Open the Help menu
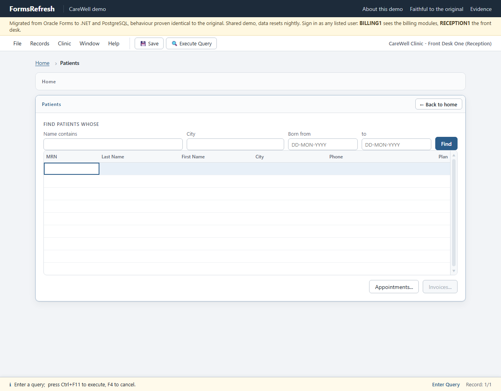Viewport: 501px width, 391px height. click(114, 43)
